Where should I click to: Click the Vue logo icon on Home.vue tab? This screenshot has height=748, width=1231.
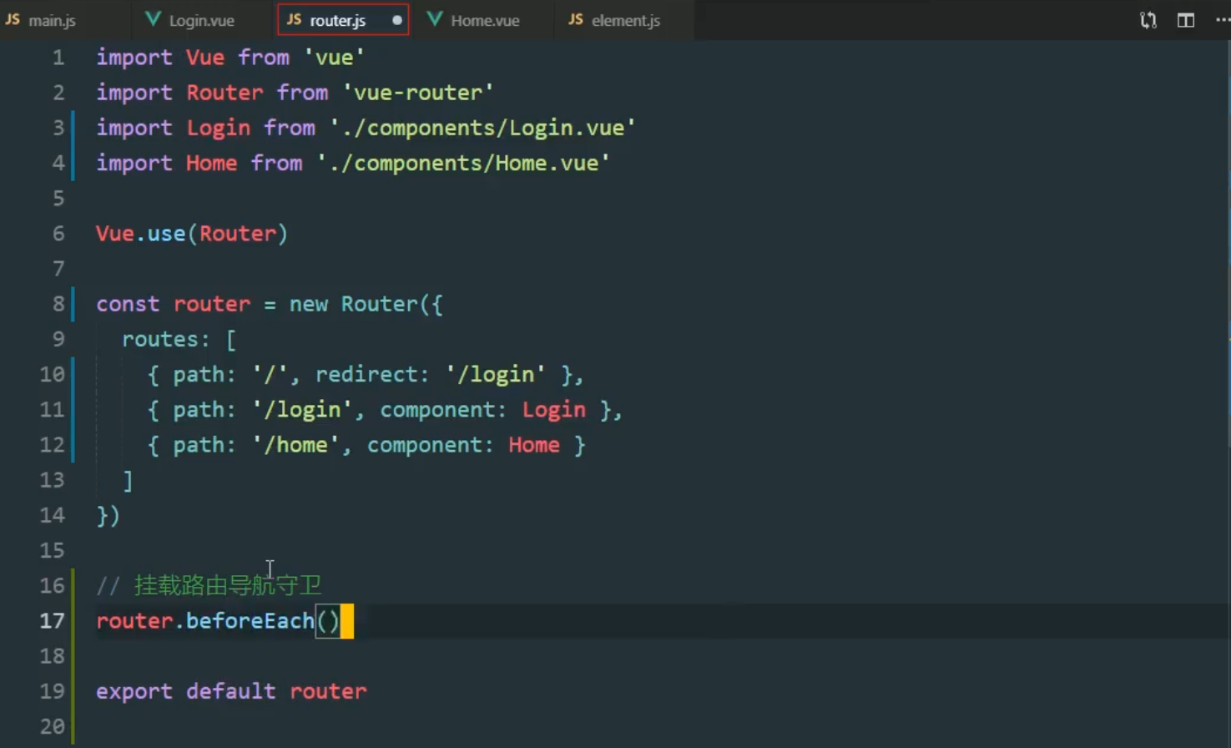click(x=435, y=19)
